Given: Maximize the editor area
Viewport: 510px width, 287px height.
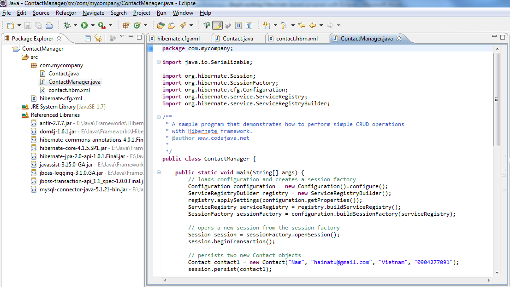Looking at the screenshot, I should [503, 37].
